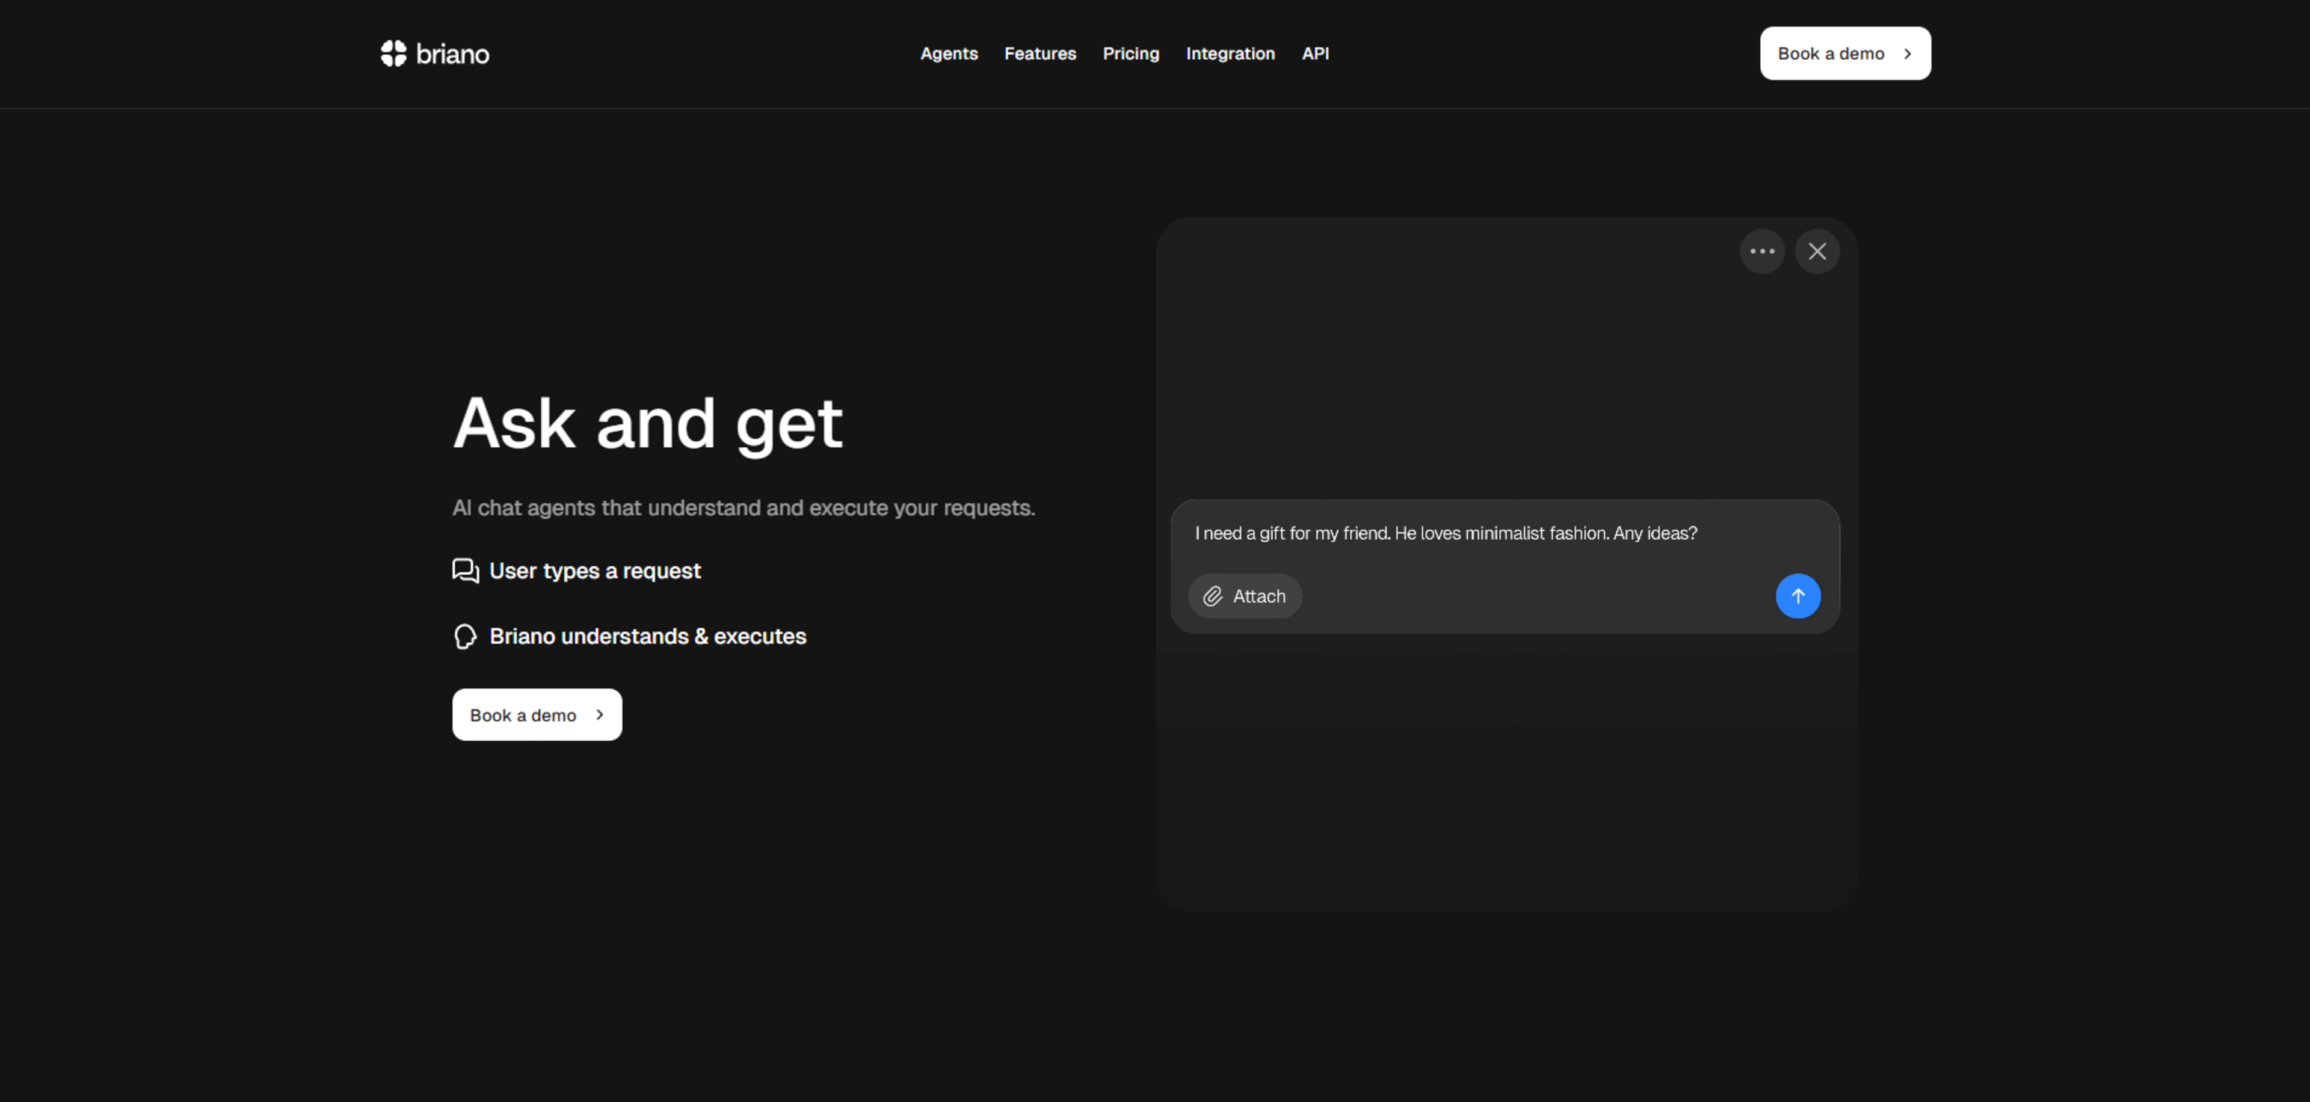Image resolution: width=2310 pixels, height=1102 pixels.
Task: Select the 'User types a request' step
Action: [x=594, y=571]
